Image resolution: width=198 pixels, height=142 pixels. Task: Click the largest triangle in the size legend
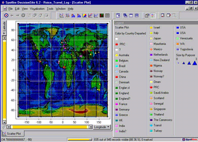click(x=195, y=63)
